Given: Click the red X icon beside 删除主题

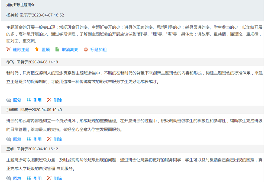Looking at the screenshot, I should (x=9, y=50).
